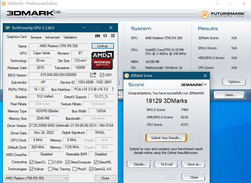The image size is (251, 183).
Task: Click the Bus Interface question mark
Action: tap(113, 89)
